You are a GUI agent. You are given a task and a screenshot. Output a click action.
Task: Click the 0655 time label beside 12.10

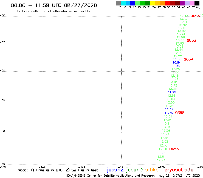[x=174, y=149]
